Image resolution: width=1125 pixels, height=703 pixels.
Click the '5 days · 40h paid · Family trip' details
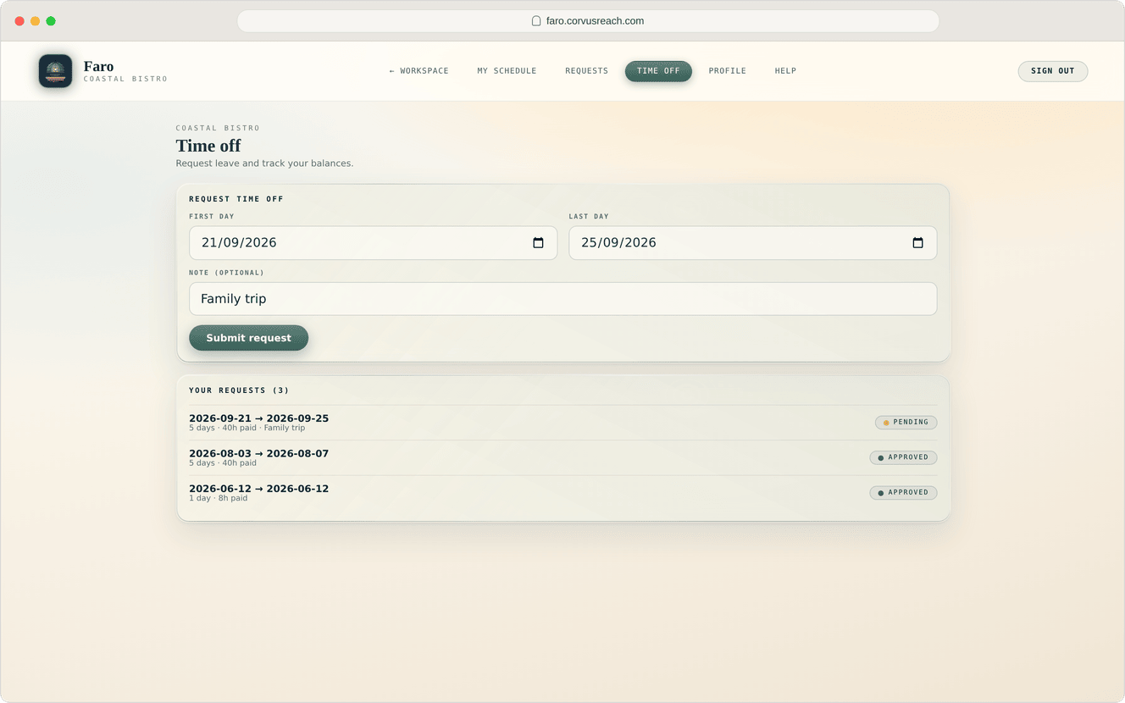pyautogui.click(x=247, y=428)
